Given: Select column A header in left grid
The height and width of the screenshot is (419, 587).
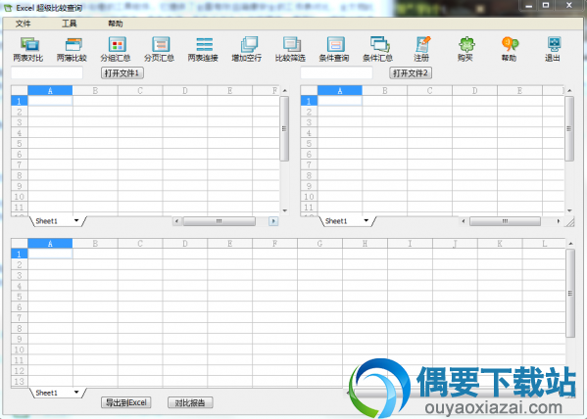Looking at the screenshot, I should coord(50,90).
